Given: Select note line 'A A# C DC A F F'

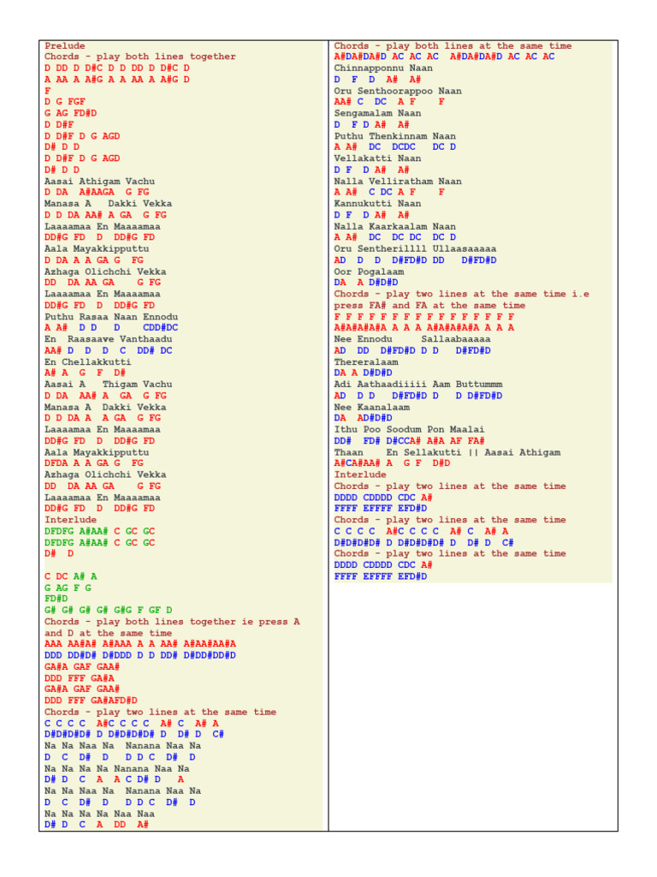Looking at the screenshot, I should click(389, 192).
